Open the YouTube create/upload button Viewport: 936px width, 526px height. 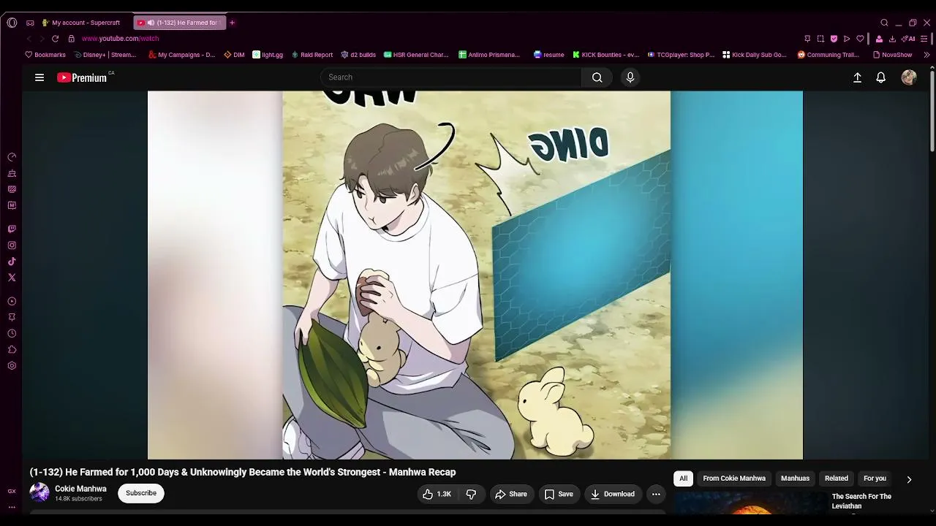click(858, 77)
